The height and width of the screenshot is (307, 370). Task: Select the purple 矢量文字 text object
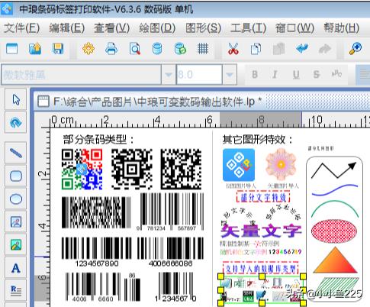click(261, 231)
